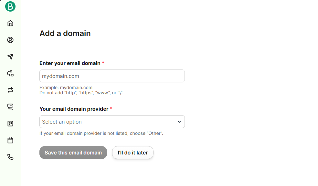The width and height of the screenshot is (318, 186).
Task: Open the Conversations chat bubble icon
Action: pos(10,107)
